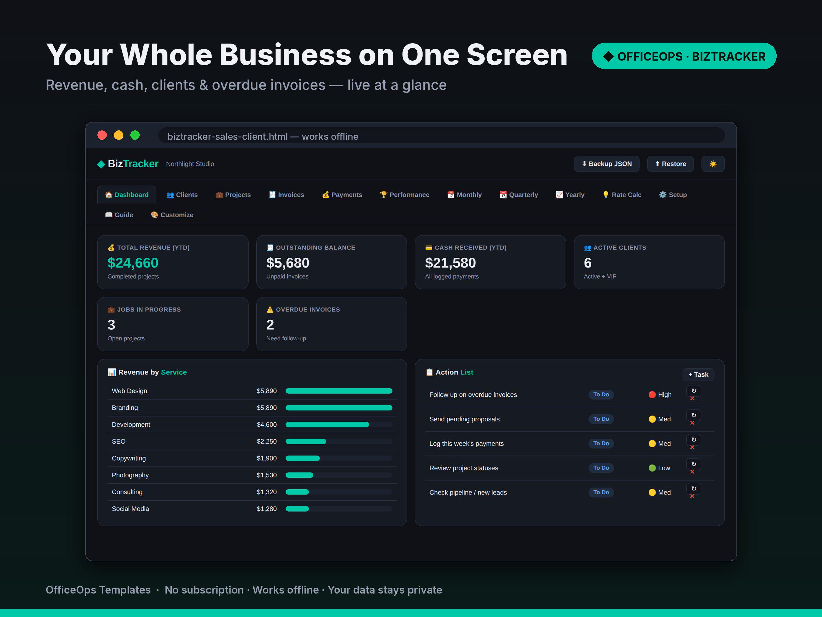Open the Guide tab
The width and height of the screenshot is (822, 617).
point(118,215)
